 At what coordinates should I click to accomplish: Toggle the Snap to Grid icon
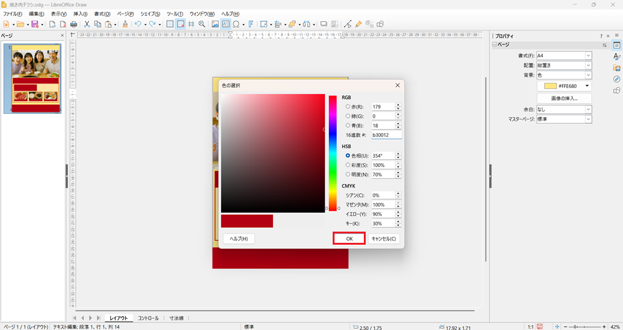click(181, 24)
